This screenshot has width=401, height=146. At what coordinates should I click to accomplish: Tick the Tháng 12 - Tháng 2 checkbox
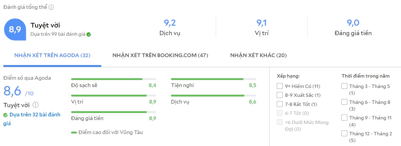click(344, 133)
